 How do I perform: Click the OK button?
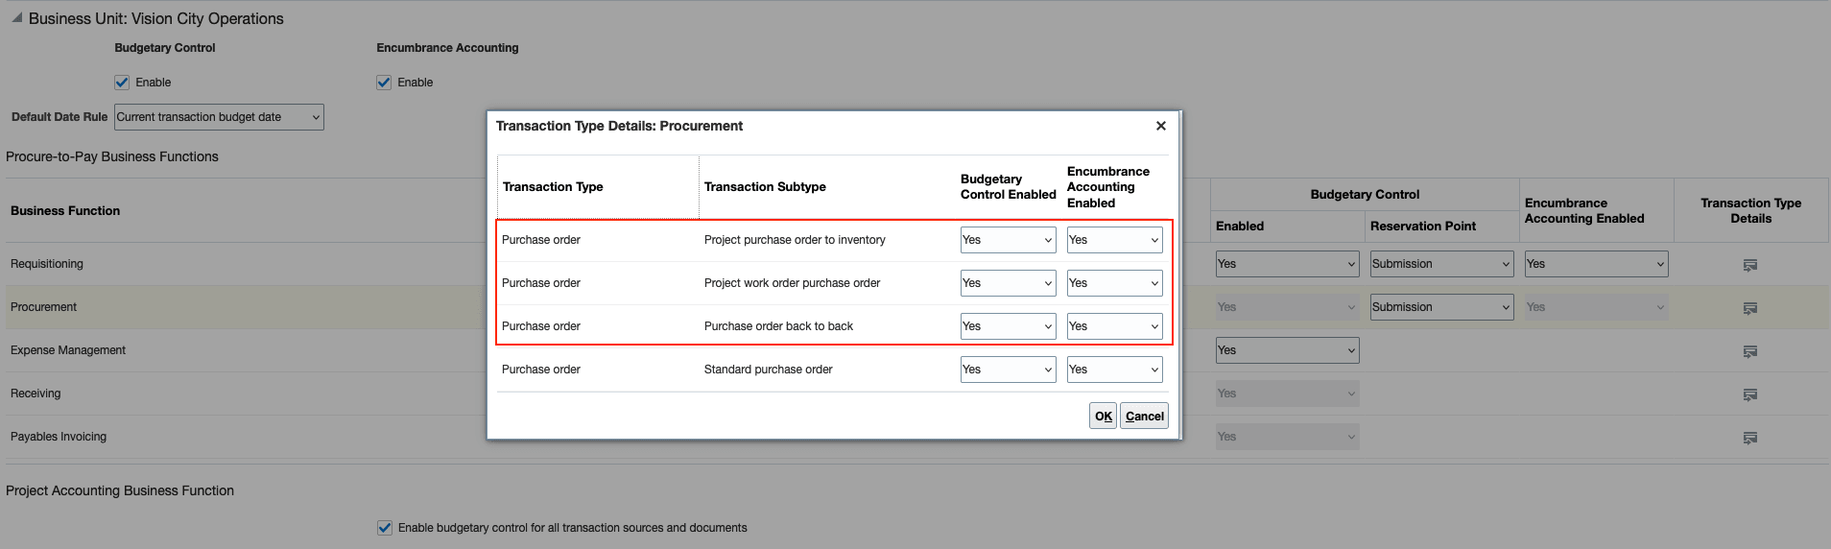coord(1103,416)
